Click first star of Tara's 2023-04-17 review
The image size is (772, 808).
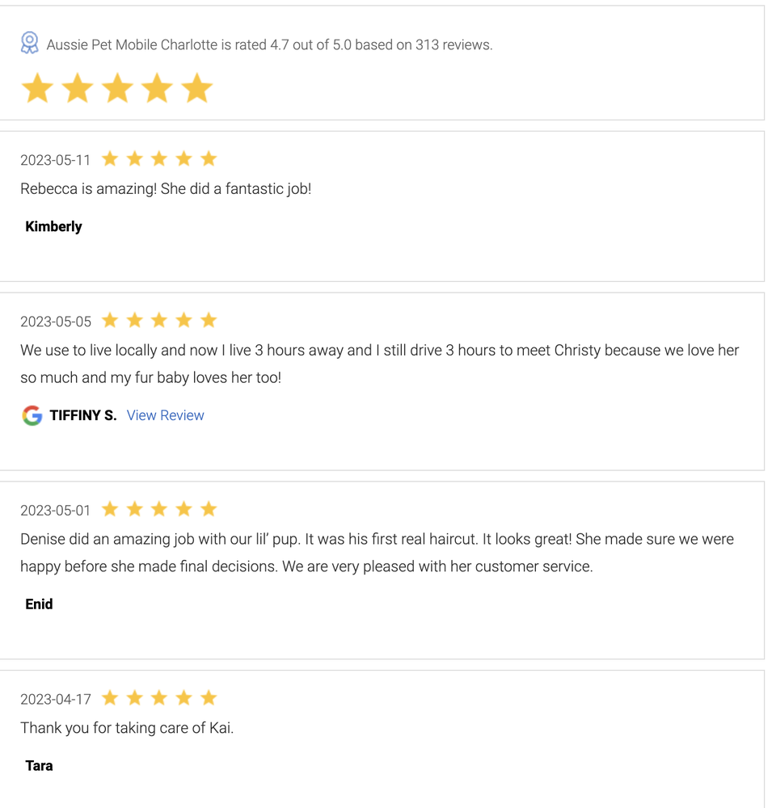click(x=110, y=698)
